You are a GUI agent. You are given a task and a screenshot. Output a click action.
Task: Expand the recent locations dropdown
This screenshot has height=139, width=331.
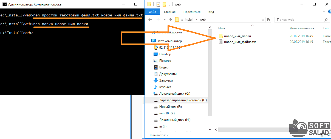(x=164, y=20)
